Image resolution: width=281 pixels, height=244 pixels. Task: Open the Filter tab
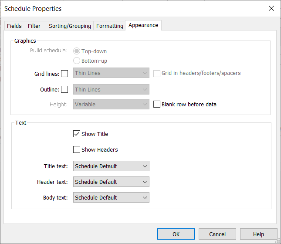(34, 26)
